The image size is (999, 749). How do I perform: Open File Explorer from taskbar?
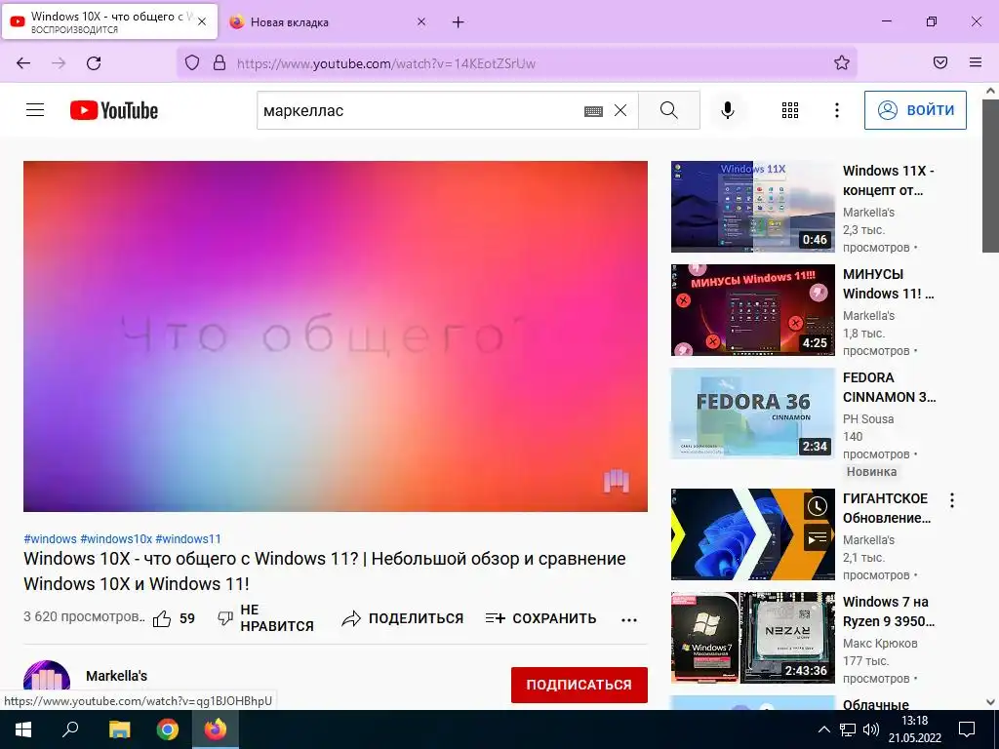coord(119,729)
